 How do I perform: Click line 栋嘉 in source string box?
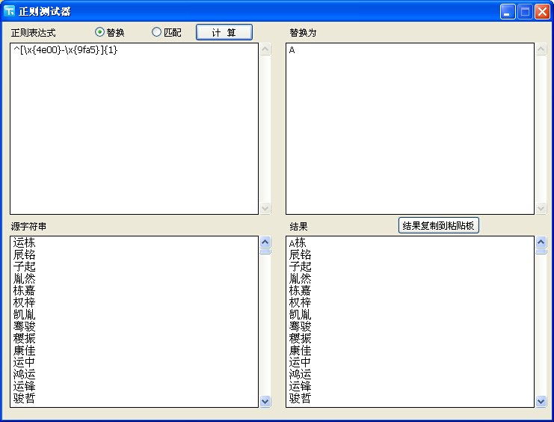tap(25, 291)
